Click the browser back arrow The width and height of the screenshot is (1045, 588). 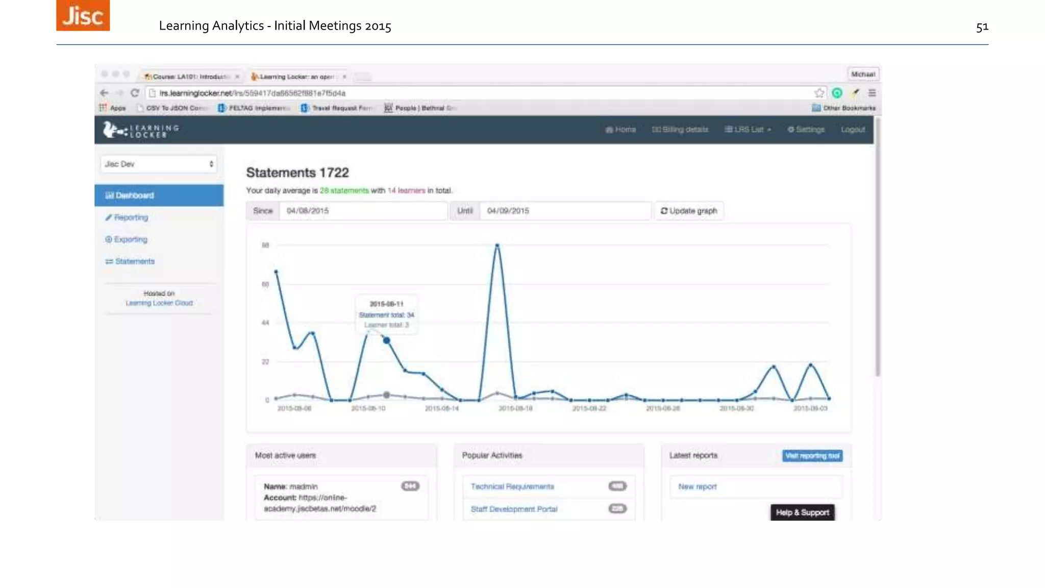(x=104, y=93)
